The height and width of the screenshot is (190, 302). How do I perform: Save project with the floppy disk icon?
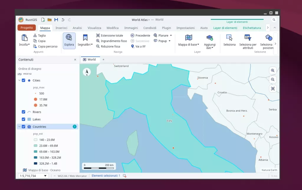56,20
